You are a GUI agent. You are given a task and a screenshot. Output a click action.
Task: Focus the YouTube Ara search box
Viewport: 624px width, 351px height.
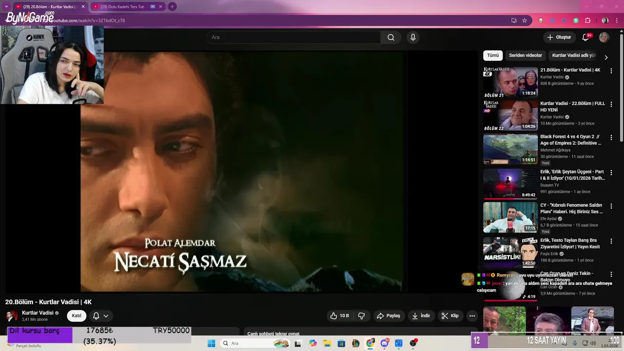pos(293,38)
